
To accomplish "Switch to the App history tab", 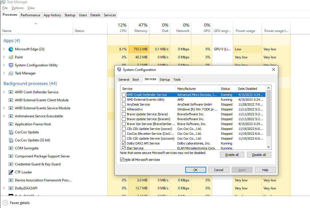I will click(52, 15).
